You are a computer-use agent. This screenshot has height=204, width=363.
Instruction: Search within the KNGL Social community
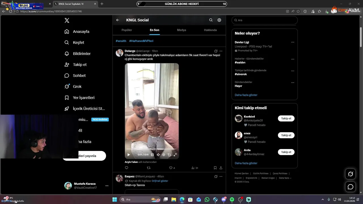(211, 20)
